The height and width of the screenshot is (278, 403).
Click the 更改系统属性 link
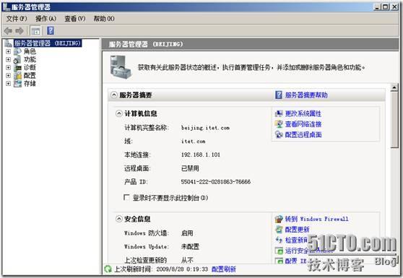pyautogui.click(x=303, y=113)
